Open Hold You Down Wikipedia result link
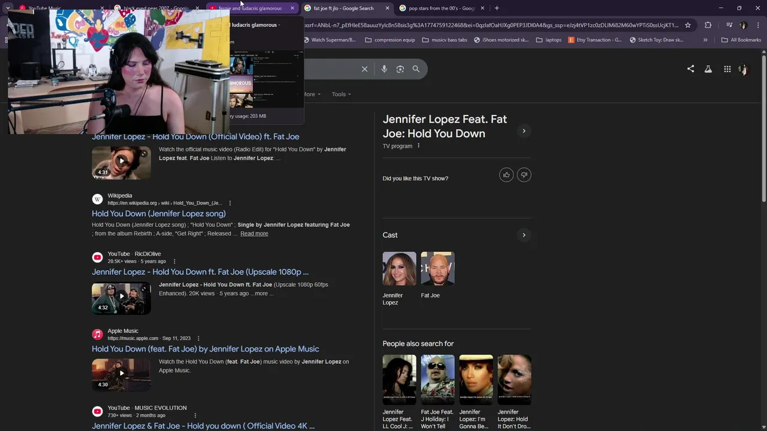The height and width of the screenshot is (431, 767). click(159, 214)
